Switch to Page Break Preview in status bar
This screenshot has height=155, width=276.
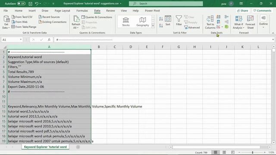point(233,152)
